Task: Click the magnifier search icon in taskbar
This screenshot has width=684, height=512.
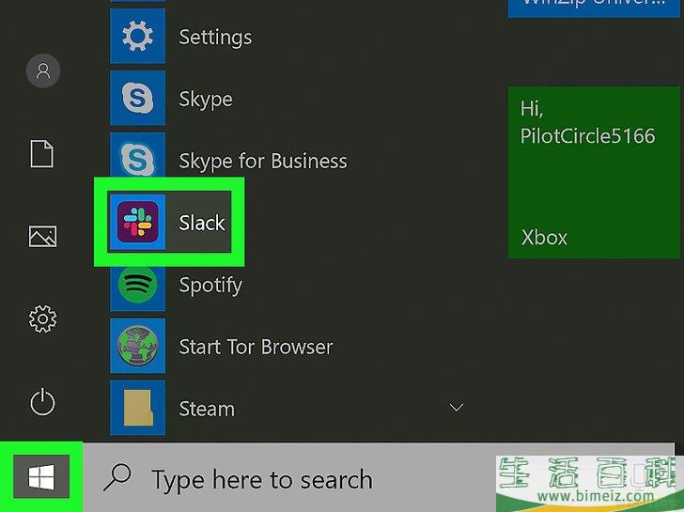Action: tap(117, 477)
